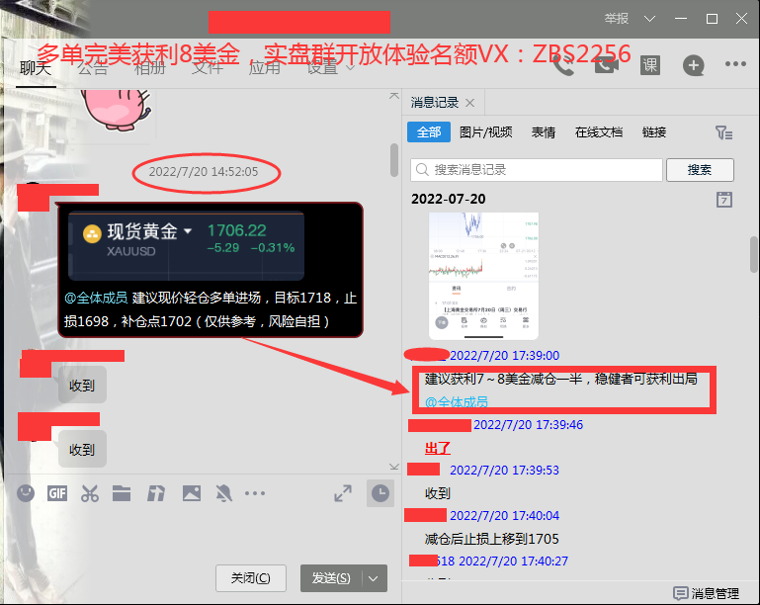Image resolution: width=760 pixels, height=605 pixels.
Task: Insert a picture with the image icon
Action: tap(192, 493)
